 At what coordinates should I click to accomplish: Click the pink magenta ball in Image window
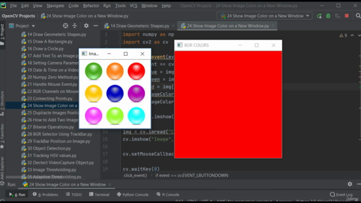point(94,116)
